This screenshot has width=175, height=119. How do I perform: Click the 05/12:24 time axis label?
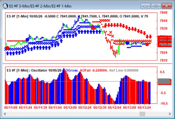tap(85, 108)
